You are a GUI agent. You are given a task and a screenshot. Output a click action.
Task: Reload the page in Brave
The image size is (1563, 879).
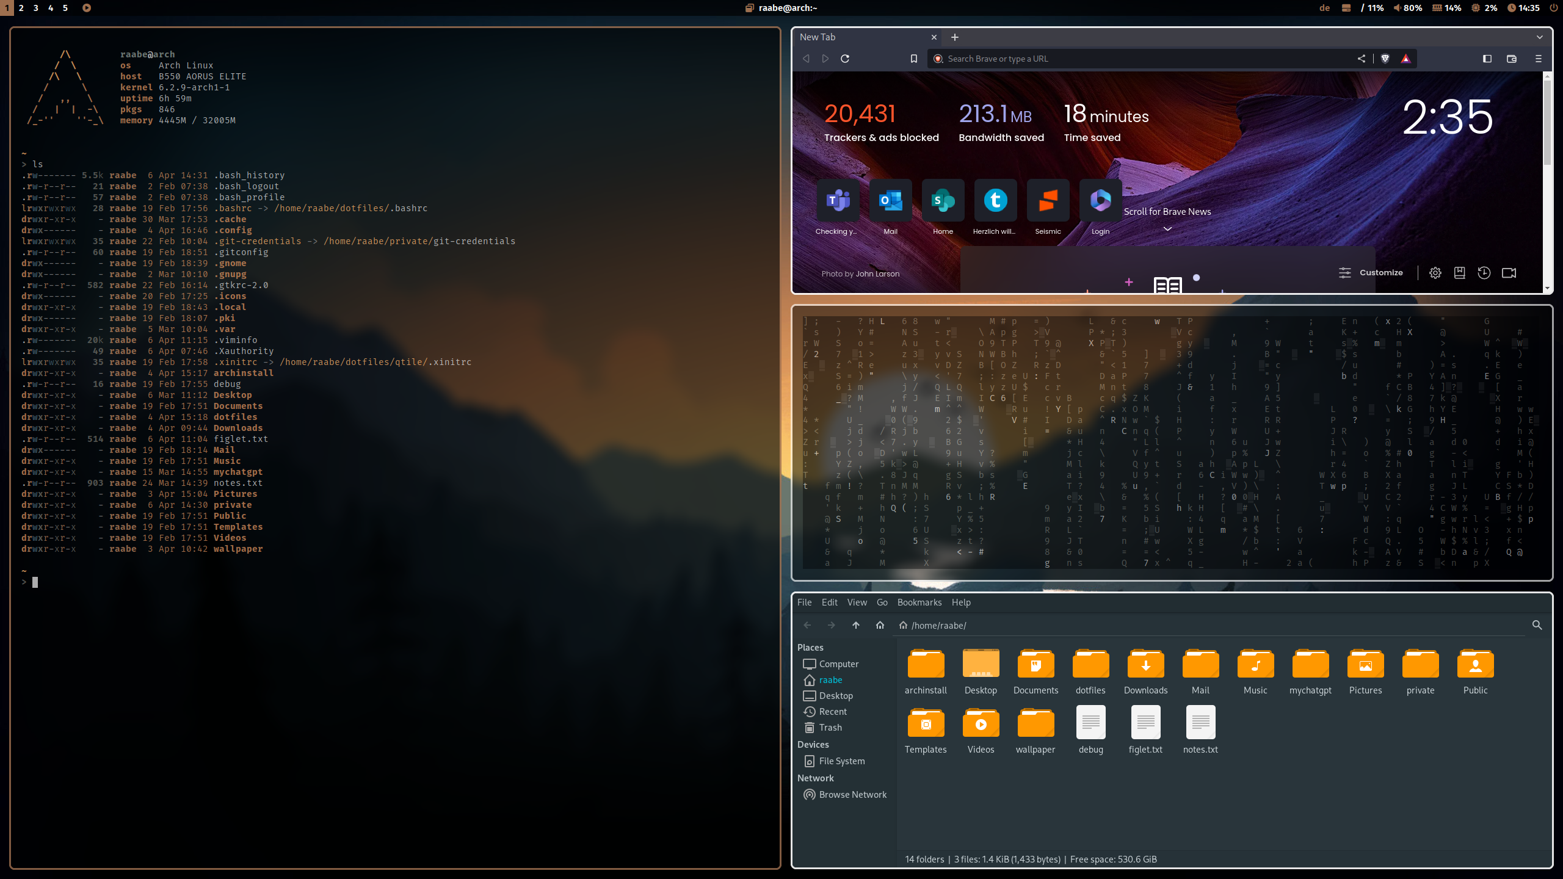(x=845, y=59)
